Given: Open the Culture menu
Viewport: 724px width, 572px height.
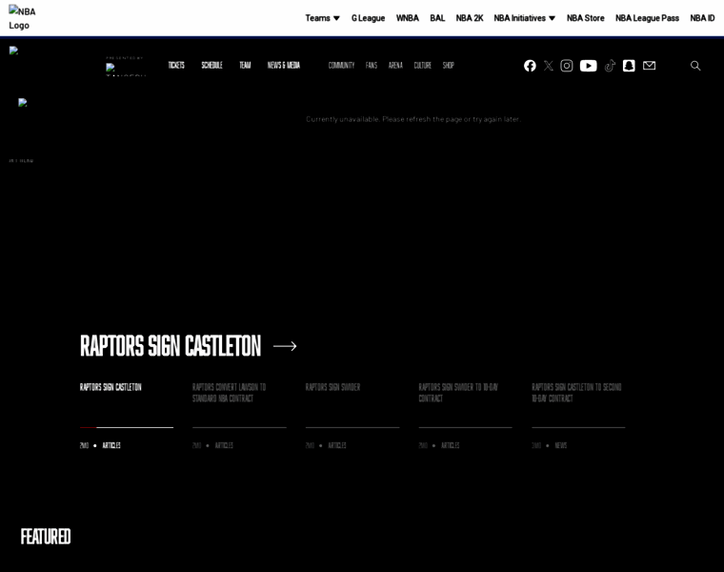Looking at the screenshot, I should 422,65.
